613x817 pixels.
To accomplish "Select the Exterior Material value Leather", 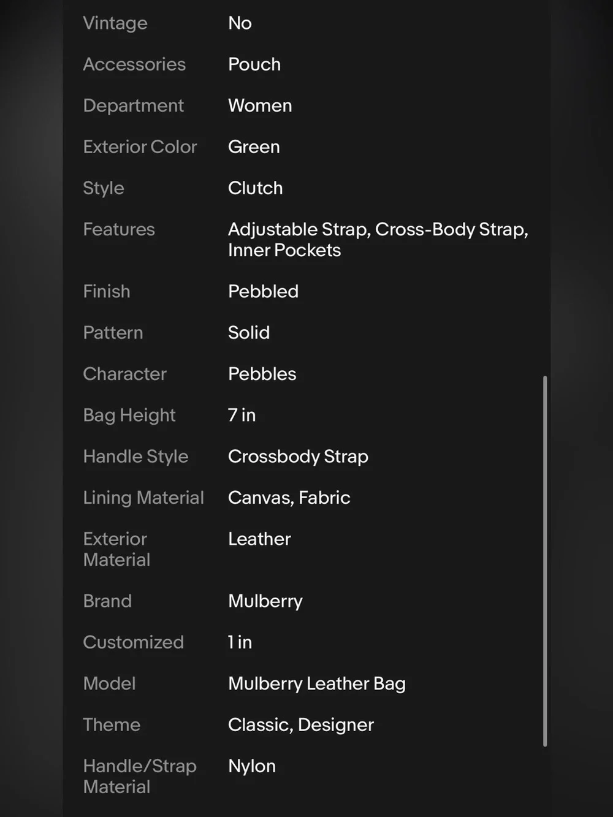I will 259,539.
